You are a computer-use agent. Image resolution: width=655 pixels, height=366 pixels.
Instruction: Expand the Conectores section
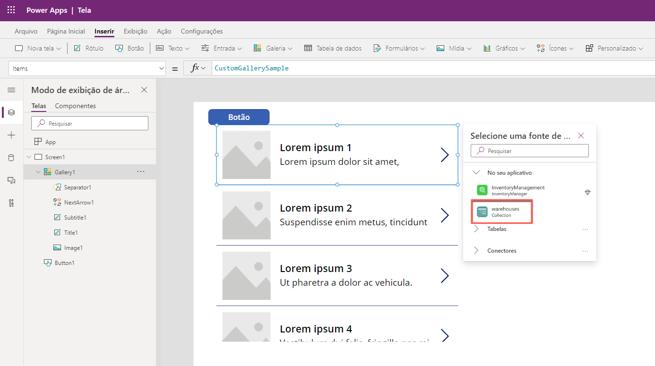pos(476,251)
